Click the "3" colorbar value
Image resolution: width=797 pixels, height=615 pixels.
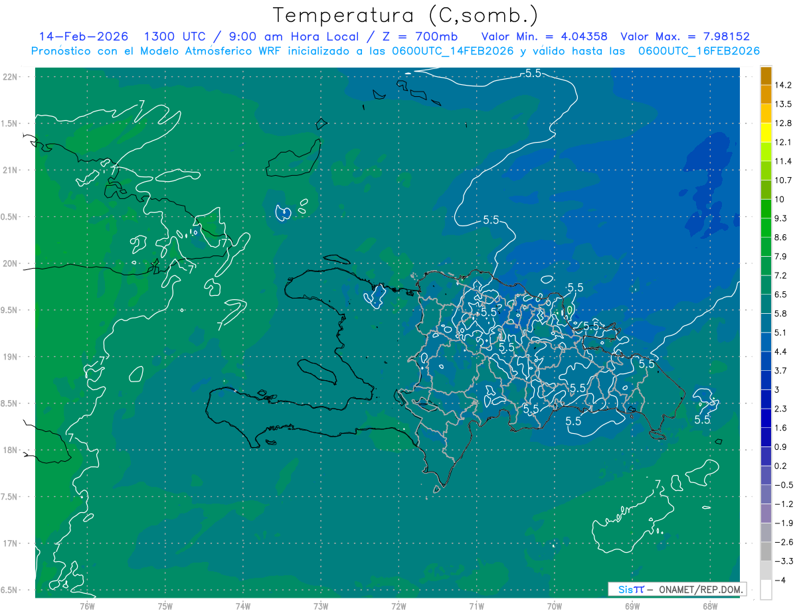coord(778,389)
